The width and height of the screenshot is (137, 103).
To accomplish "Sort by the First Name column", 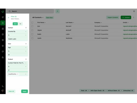I will point(41,23).
